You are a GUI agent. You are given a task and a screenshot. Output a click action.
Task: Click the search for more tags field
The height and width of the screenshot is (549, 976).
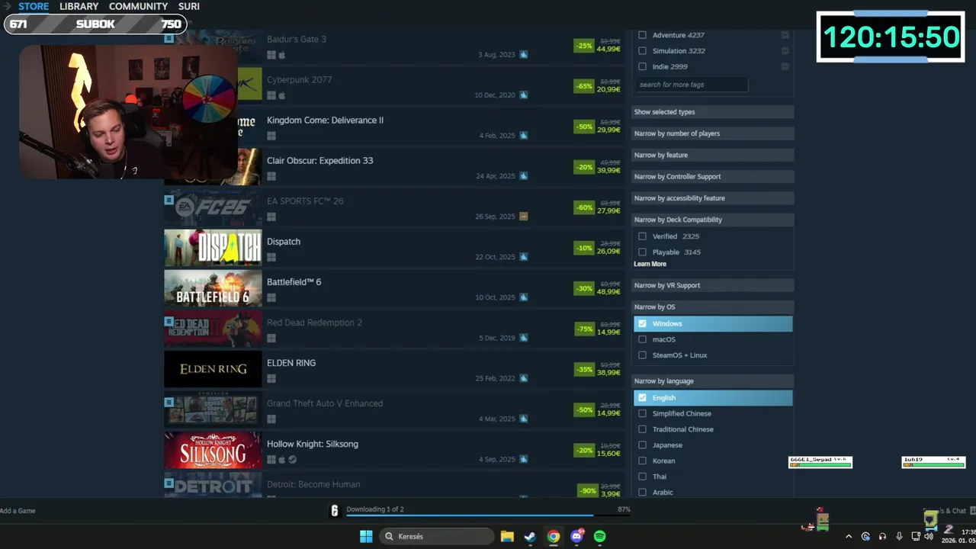tap(692, 85)
